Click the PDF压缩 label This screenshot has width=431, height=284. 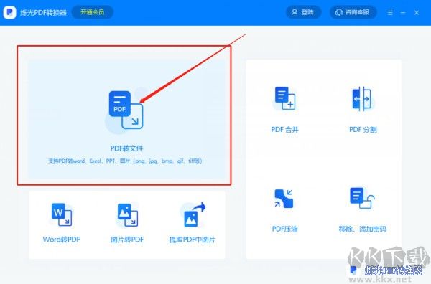pos(284,229)
